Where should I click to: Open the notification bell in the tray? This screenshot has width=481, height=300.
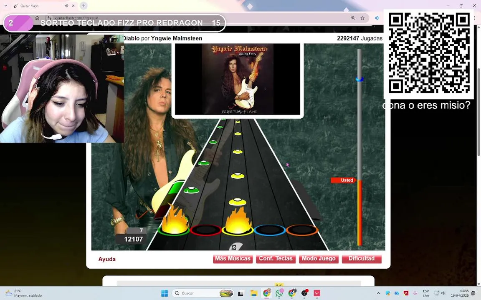[x=473, y=293]
